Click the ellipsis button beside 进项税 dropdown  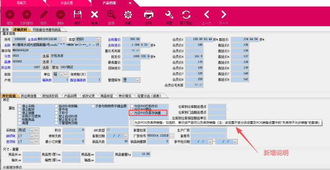(x=37, y=142)
